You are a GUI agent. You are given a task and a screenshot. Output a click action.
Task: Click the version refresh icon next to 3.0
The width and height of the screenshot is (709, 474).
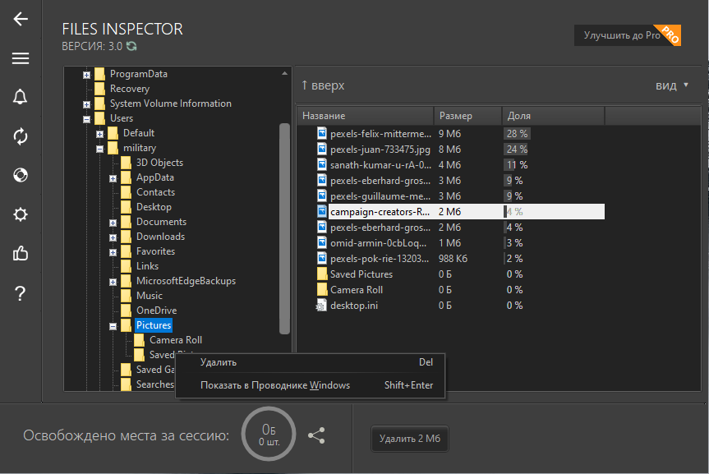tap(131, 46)
